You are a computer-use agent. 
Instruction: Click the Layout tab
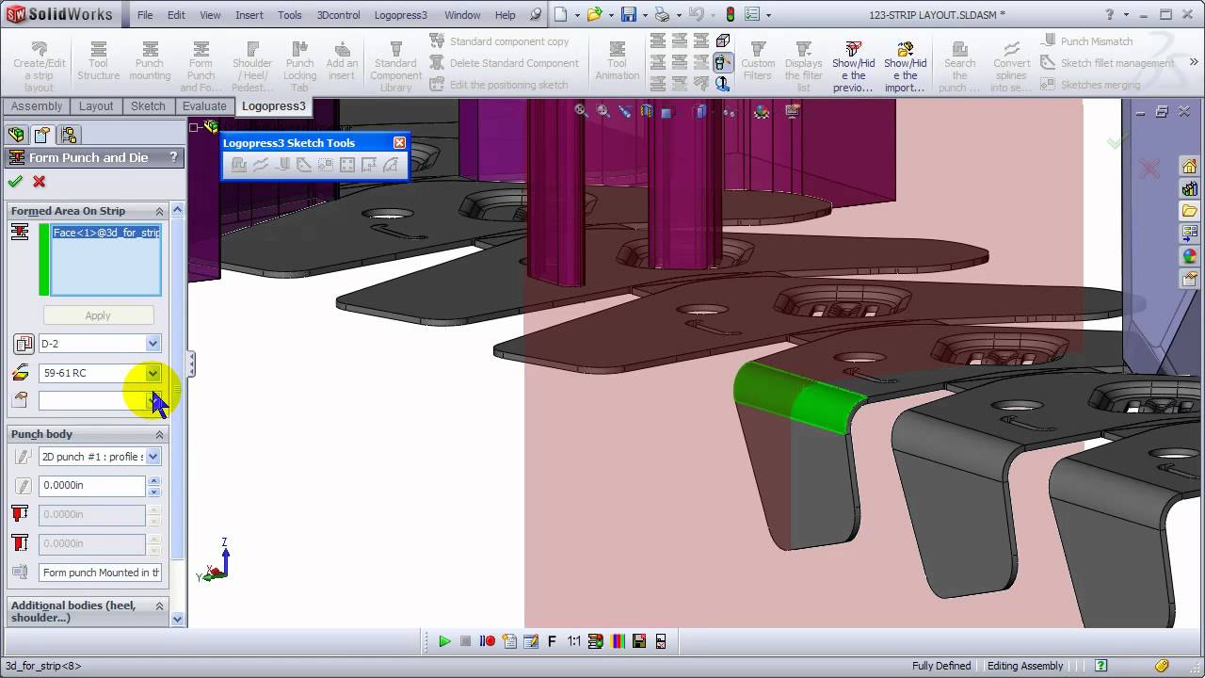(x=96, y=106)
